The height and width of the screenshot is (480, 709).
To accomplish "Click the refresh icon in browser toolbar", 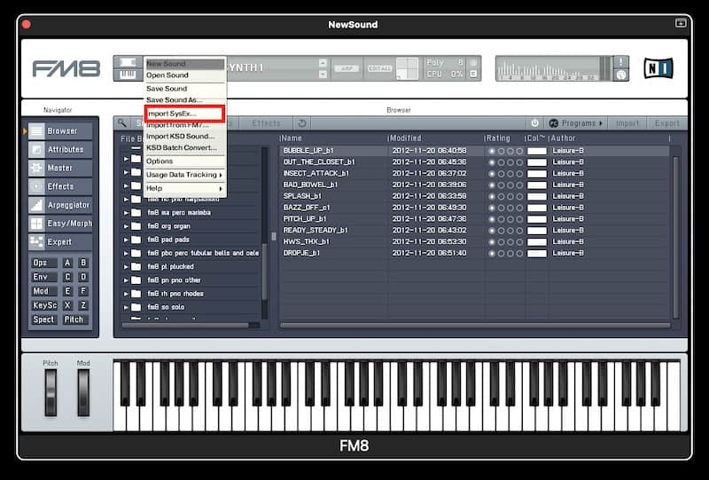I will click(x=302, y=123).
